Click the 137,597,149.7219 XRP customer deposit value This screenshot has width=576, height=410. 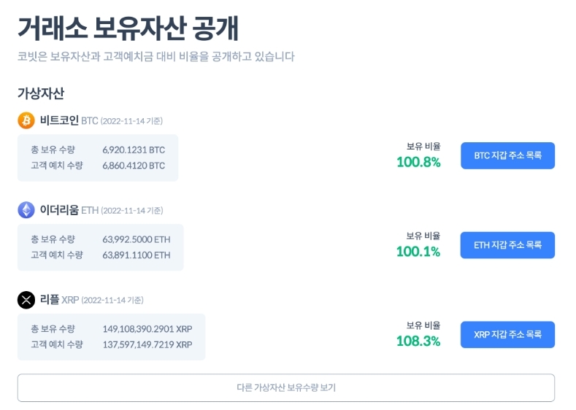coord(147,345)
